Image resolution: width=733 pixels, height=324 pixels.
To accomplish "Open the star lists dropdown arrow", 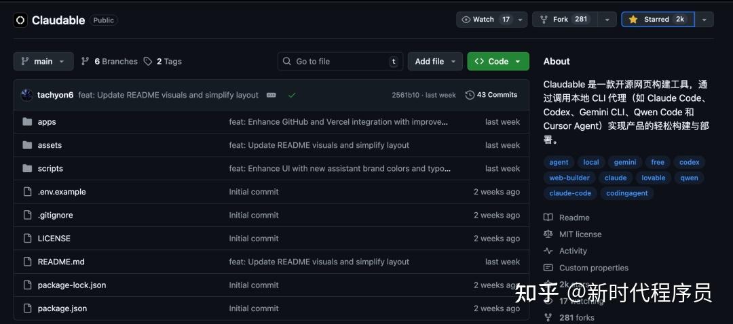I will coord(704,20).
